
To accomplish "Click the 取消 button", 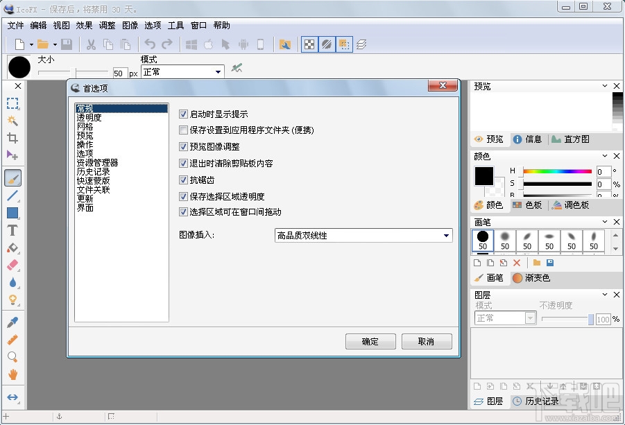I will tap(427, 341).
